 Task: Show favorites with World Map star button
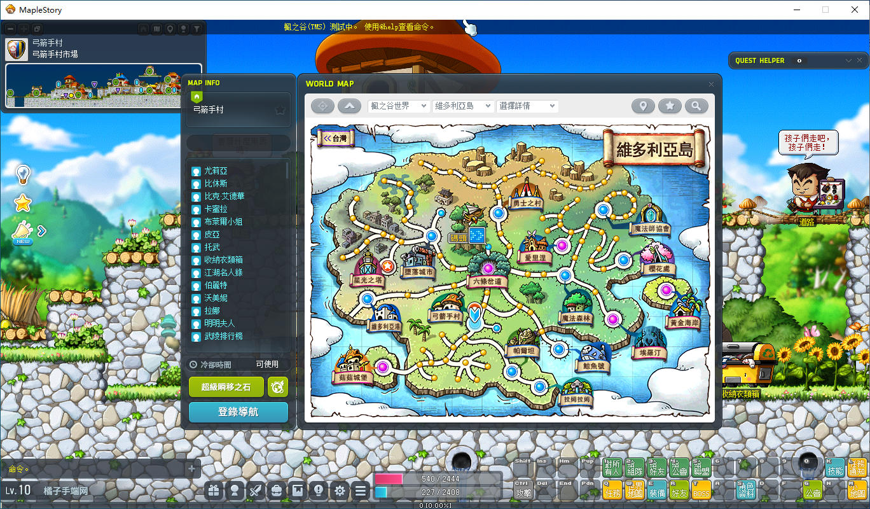670,106
